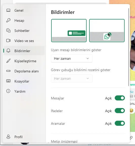Screen dimensions: 135x146
Task: Open the Uyarı mesajı bildirimlerini göster dropdown
Action: point(72,58)
